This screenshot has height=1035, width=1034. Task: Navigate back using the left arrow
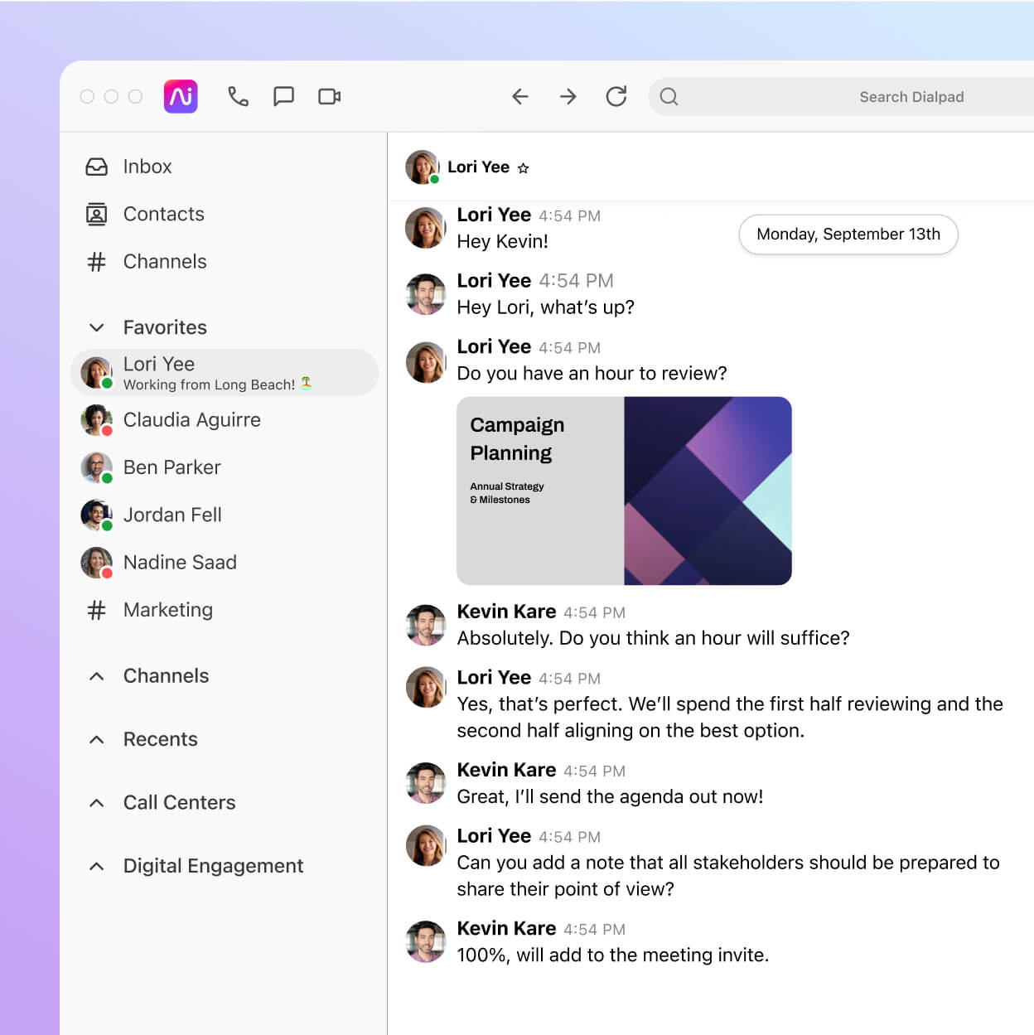519,96
